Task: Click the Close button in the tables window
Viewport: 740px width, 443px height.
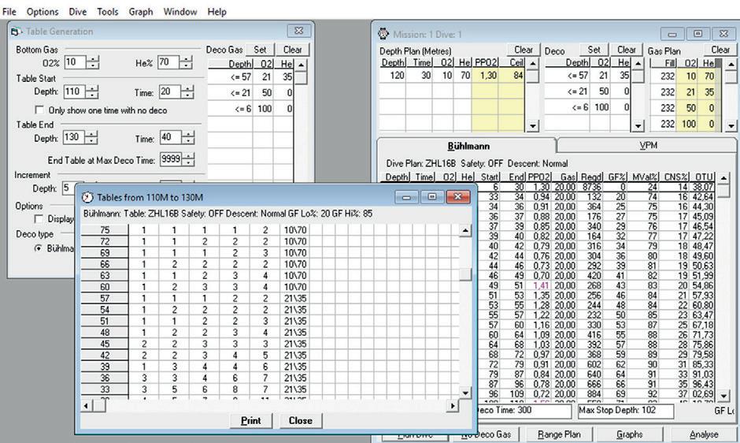Action: click(x=301, y=420)
